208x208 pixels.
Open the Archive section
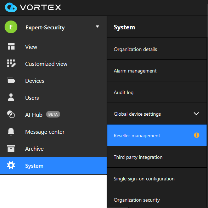tap(53, 149)
